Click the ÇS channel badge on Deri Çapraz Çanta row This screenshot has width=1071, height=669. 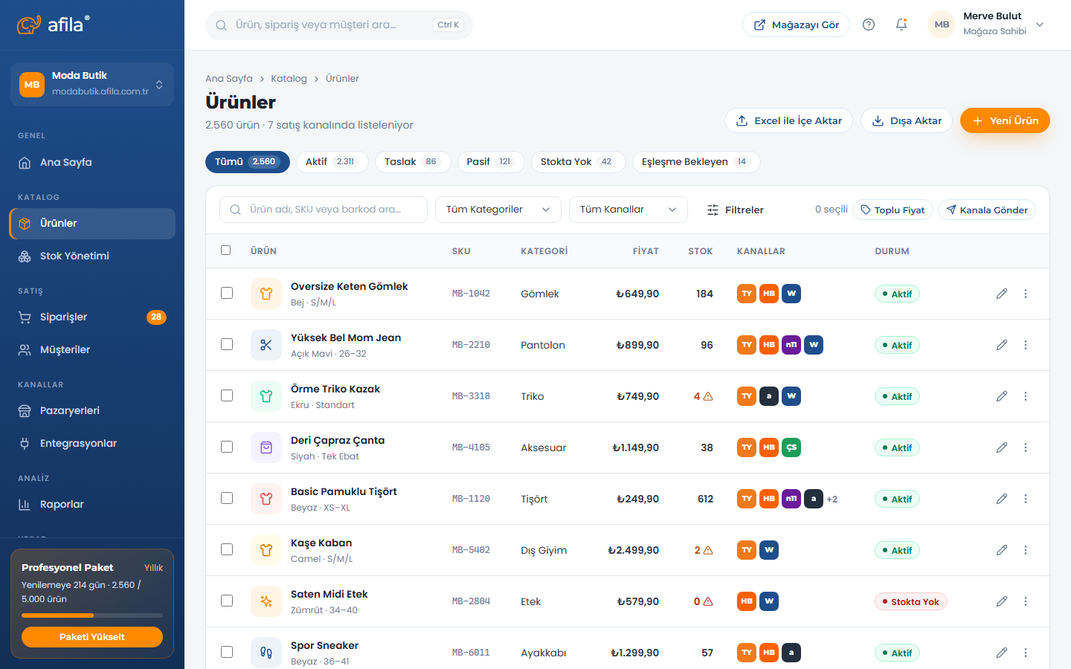click(x=791, y=447)
